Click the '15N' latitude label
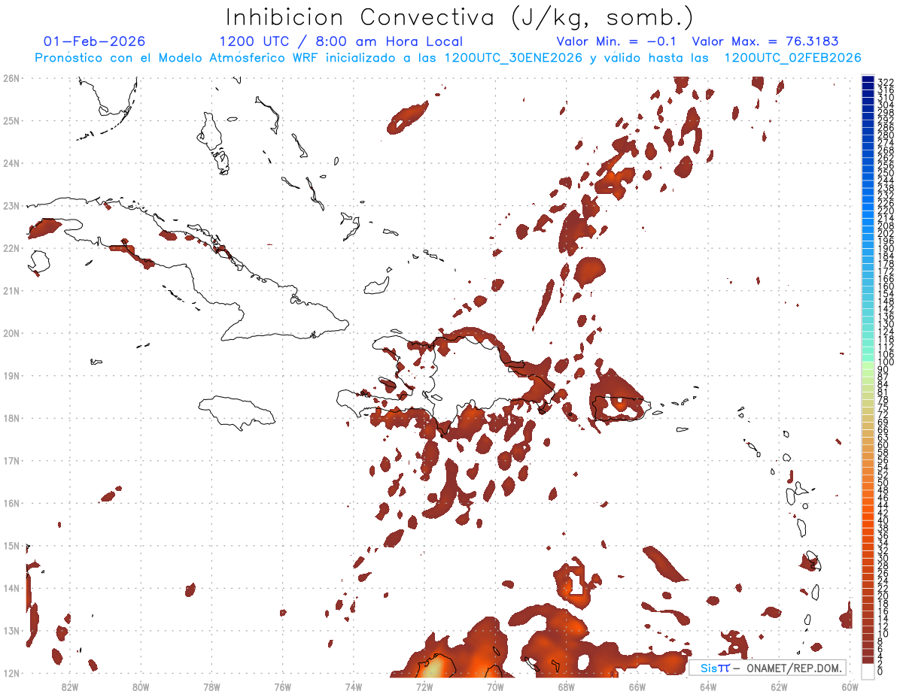This screenshot has width=903, height=697. 11,545
